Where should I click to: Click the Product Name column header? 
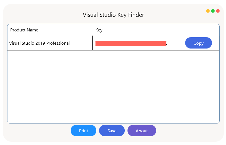click(x=24, y=30)
